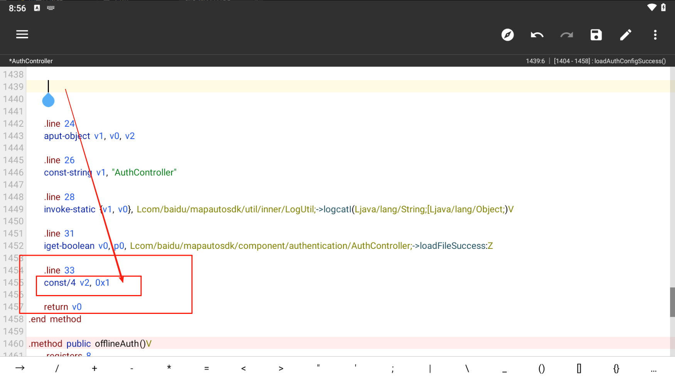The image size is (675, 379).
Task: Open the compass navigation tool
Action: click(x=507, y=35)
